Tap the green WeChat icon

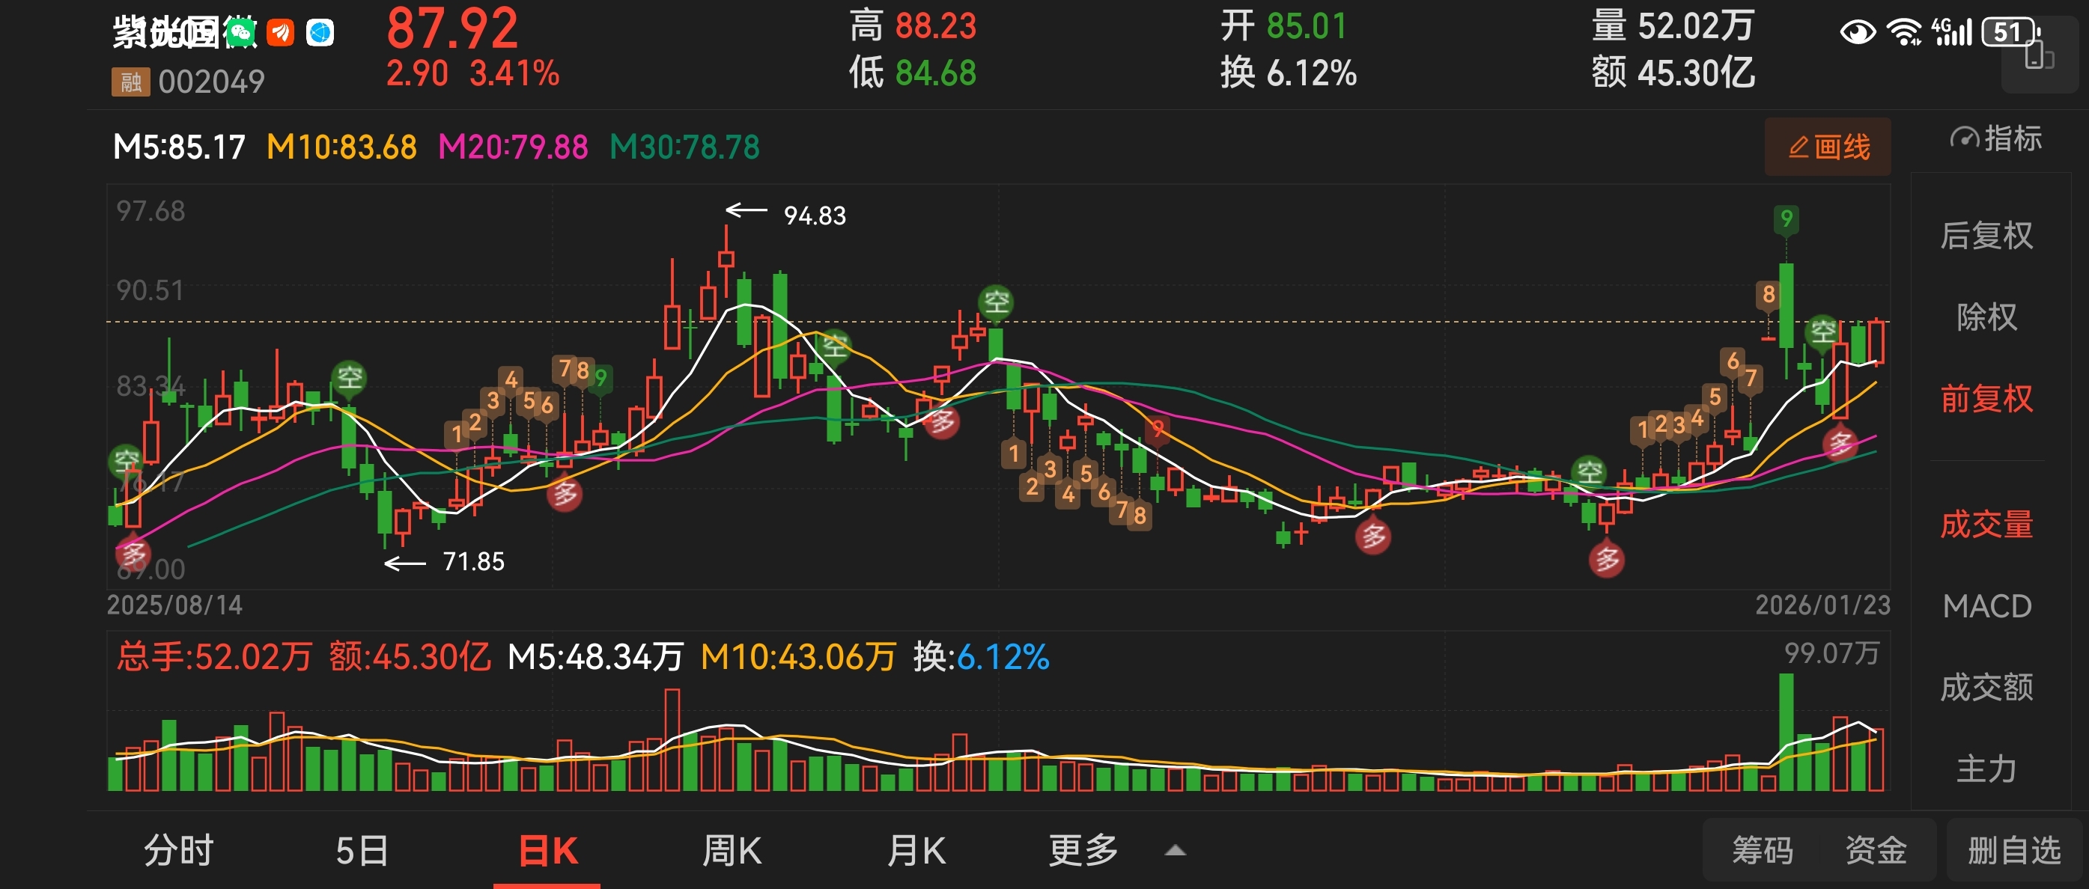tap(241, 32)
